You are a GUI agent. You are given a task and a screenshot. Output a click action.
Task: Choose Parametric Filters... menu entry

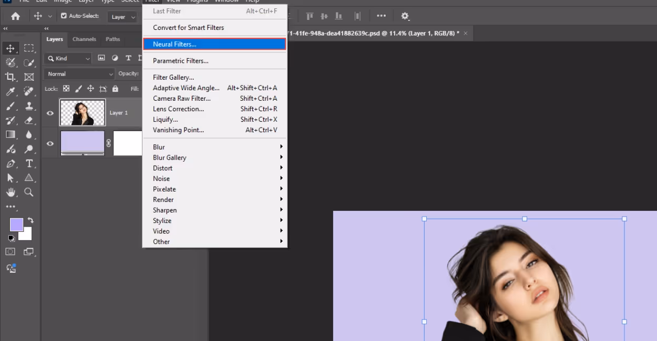[x=215, y=61]
